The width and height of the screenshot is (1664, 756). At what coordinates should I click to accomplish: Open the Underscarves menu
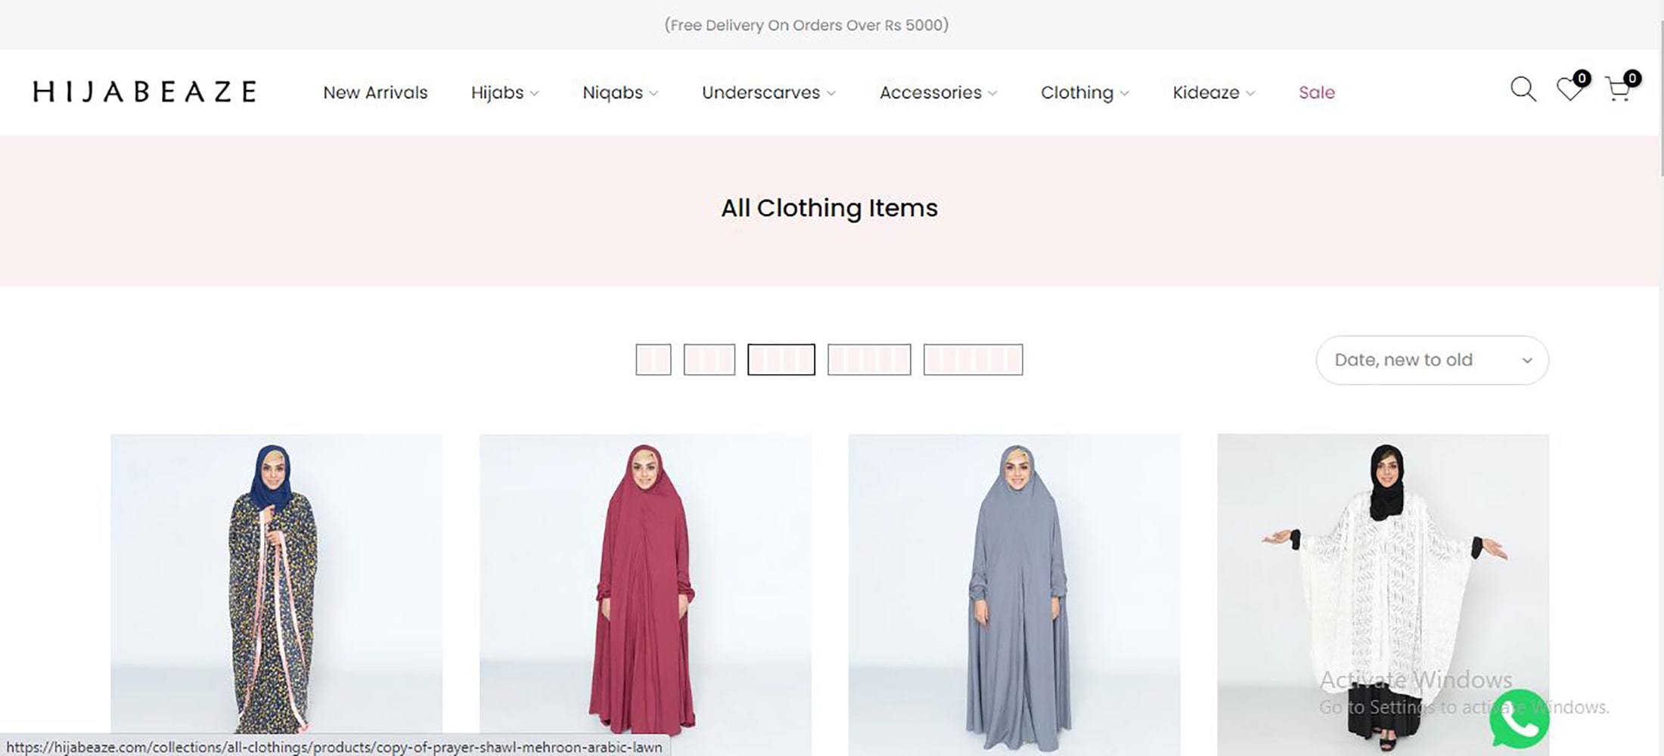[x=768, y=92]
